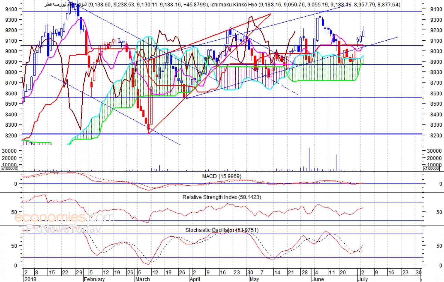Click the 8800 value on right price axis
This screenshot has height=282, width=444.
click(x=436, y=72)
